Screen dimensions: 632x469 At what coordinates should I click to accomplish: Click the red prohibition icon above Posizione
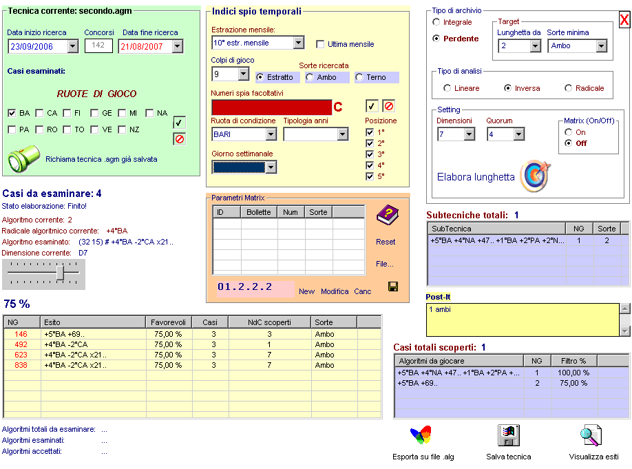[x=388, y=106]
